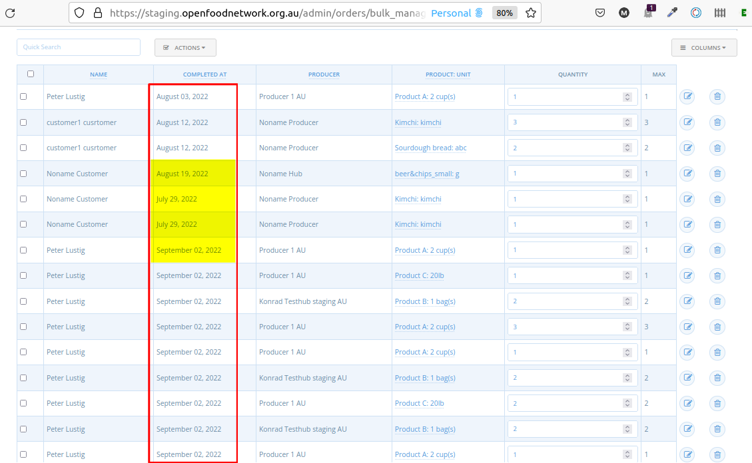The image size is (752, 463).
Task: Follow the Product A: 2 cup(s) link
Action: 425,96
